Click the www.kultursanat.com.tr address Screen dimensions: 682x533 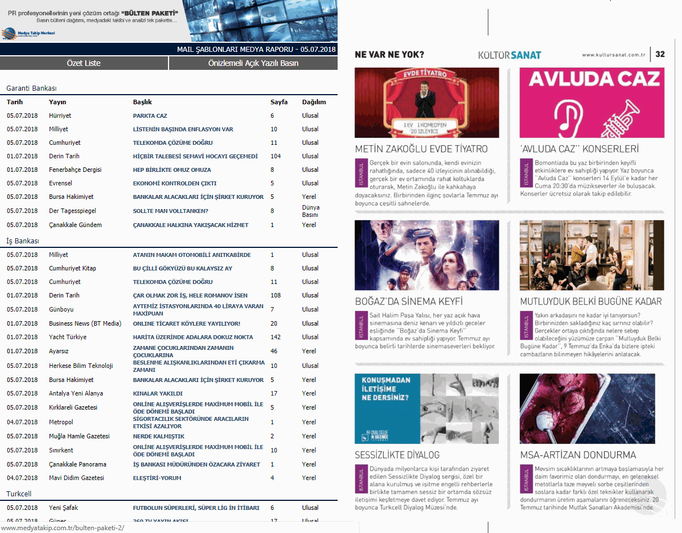pyautogui.click(x=613, y=55)
